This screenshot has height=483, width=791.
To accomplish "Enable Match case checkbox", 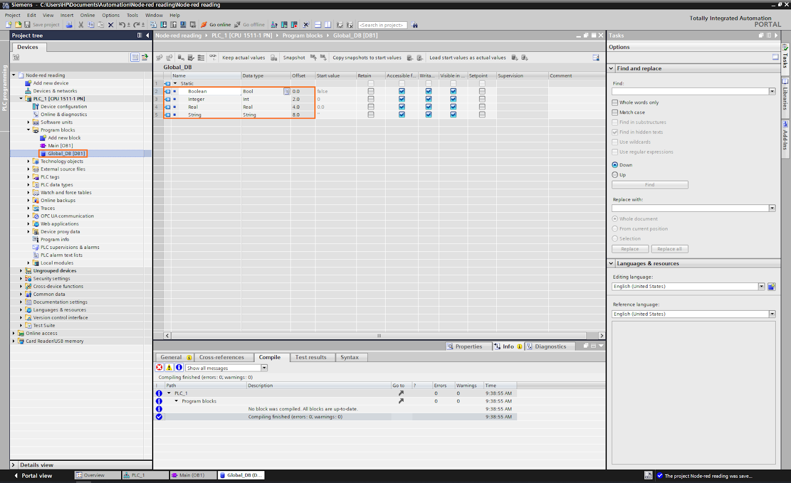I will coord(615,113).
